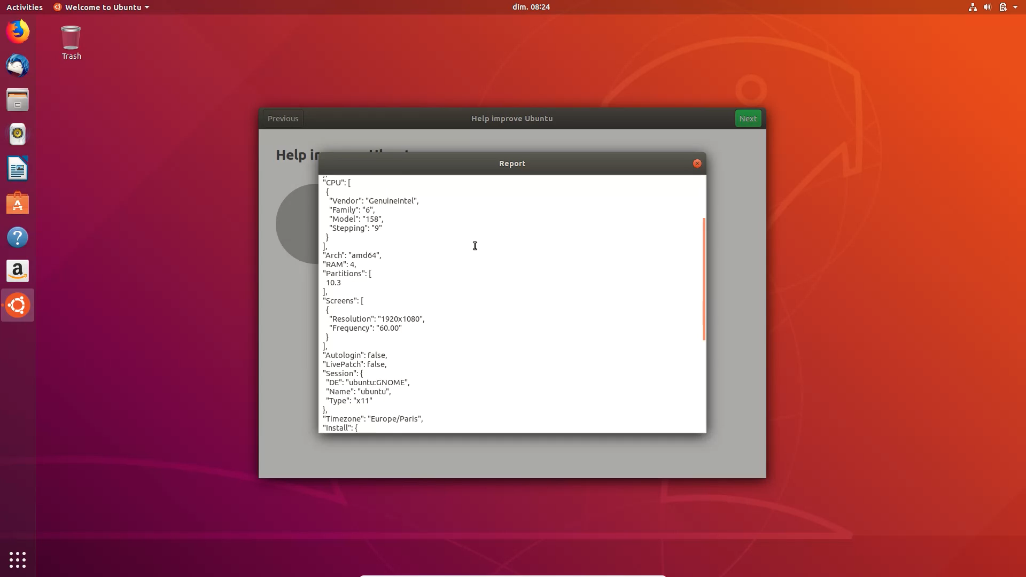1026x577 pixels.
Task: Select the Rhythmbox music player icon
Action: point(18,134)
